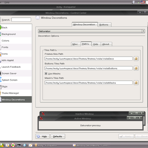Open Icons settings in sidebar
148x148 pixels.
pos(16,54)
